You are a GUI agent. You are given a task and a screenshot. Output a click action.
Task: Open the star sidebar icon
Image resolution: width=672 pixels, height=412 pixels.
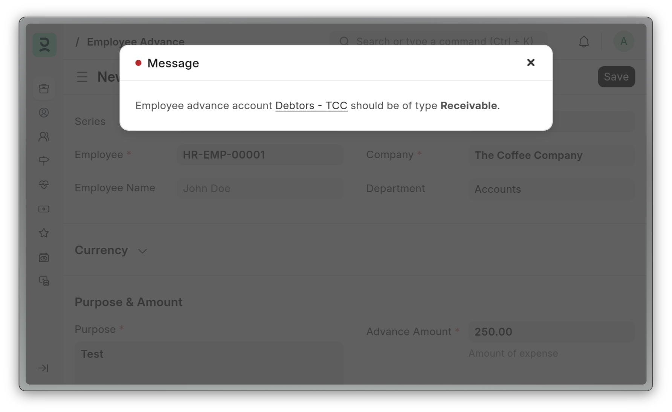pyautogui.click(x=44, y=233)
